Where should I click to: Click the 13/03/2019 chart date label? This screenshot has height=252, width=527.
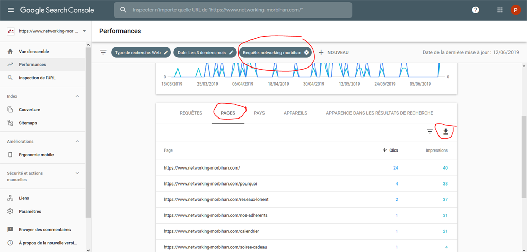[172, 84]
